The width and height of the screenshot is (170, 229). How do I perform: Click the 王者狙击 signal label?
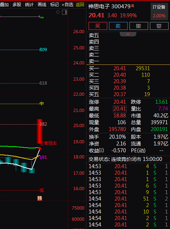pos(48,143)
